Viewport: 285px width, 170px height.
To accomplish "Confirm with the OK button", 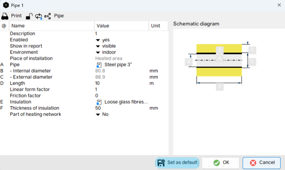I will tap(220, 162).
